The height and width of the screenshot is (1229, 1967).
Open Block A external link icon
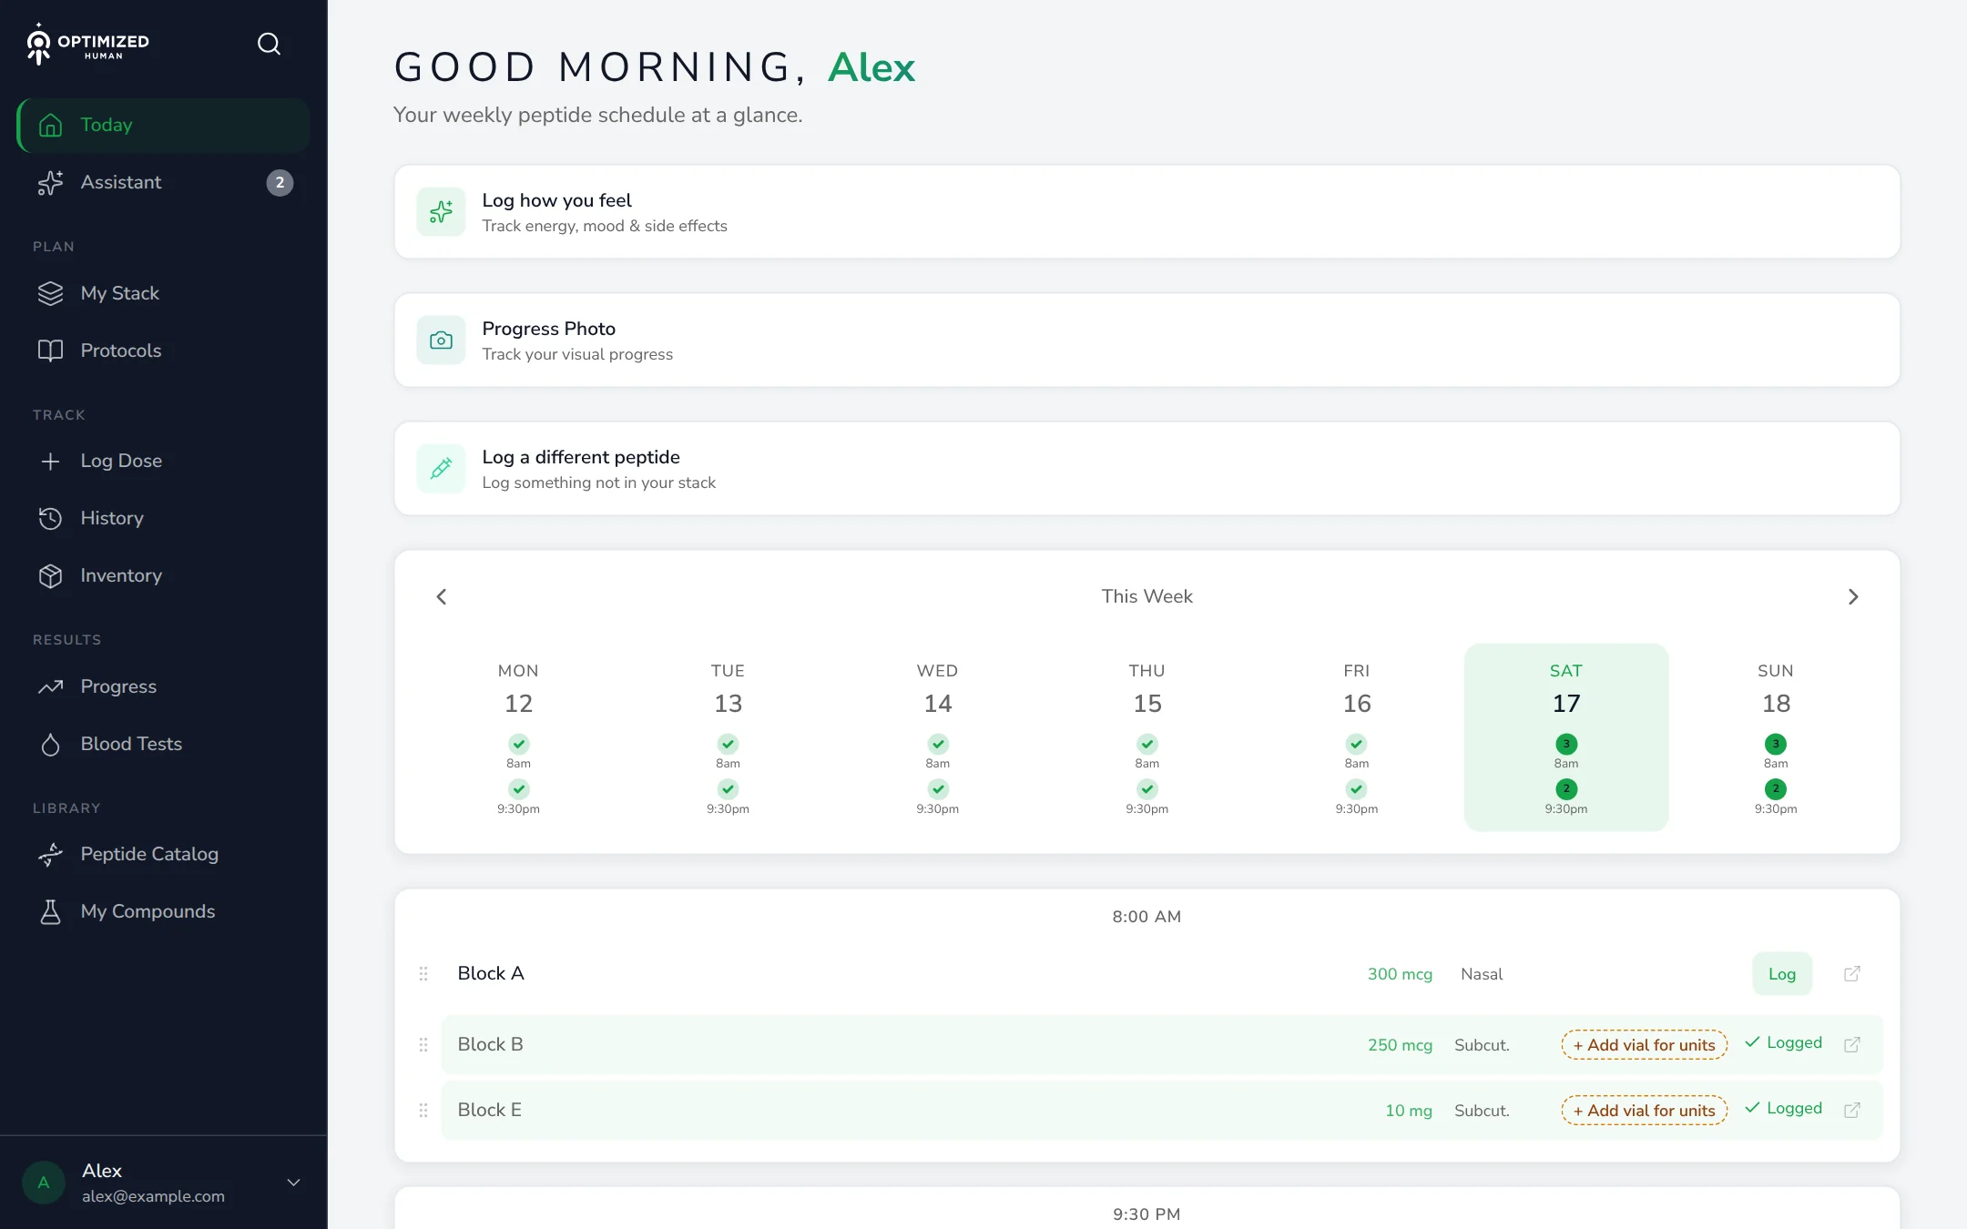tap(1852, 974)
